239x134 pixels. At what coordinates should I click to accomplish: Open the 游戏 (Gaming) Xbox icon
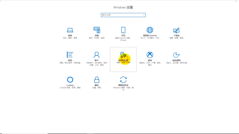[150, 55]
